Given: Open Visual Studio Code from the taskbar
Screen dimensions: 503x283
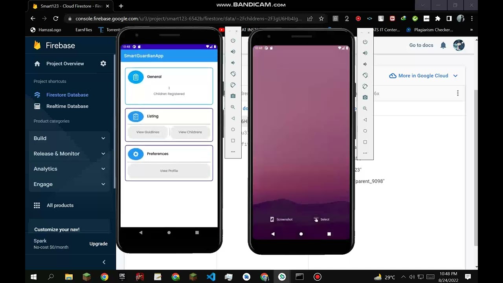Looking at the screenshot, I should click(211, 277).
